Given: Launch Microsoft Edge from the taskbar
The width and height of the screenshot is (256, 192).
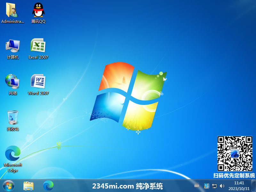Looking at the screenshot, I should pyautogui.click(x=48, y=186).
